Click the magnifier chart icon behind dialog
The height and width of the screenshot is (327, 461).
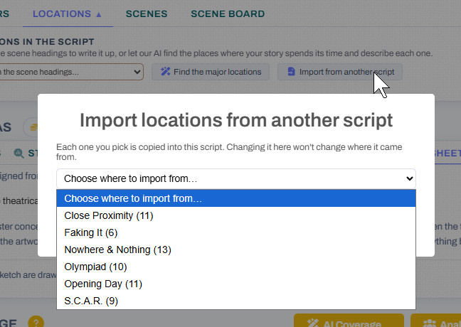[18, 153]
